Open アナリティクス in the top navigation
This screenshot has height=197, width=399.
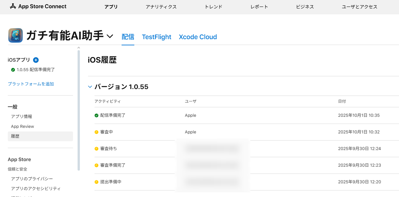(x=161, y=7)
